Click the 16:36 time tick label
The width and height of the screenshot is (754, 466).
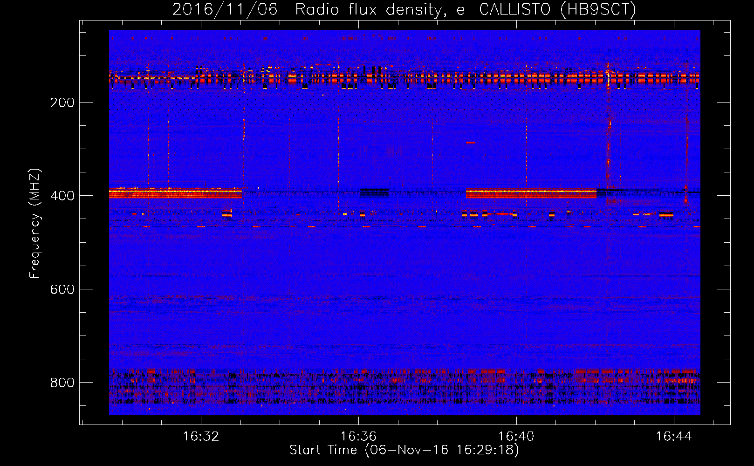coord(358,436)
